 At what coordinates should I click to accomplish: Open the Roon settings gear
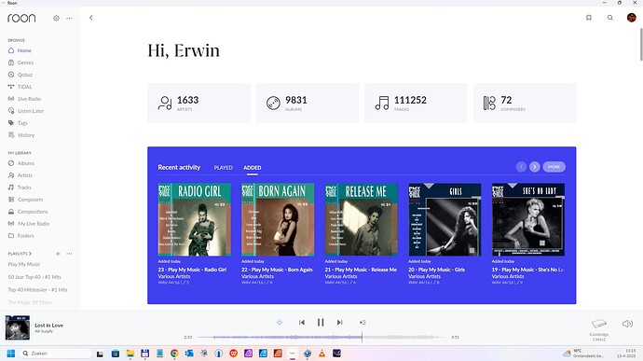click(x=56, y=18)
